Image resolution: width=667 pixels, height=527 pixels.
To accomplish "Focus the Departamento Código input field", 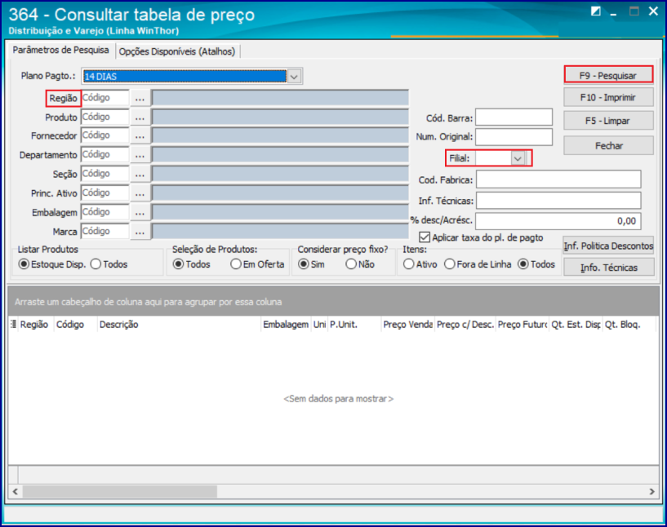I will pos(104,155).
